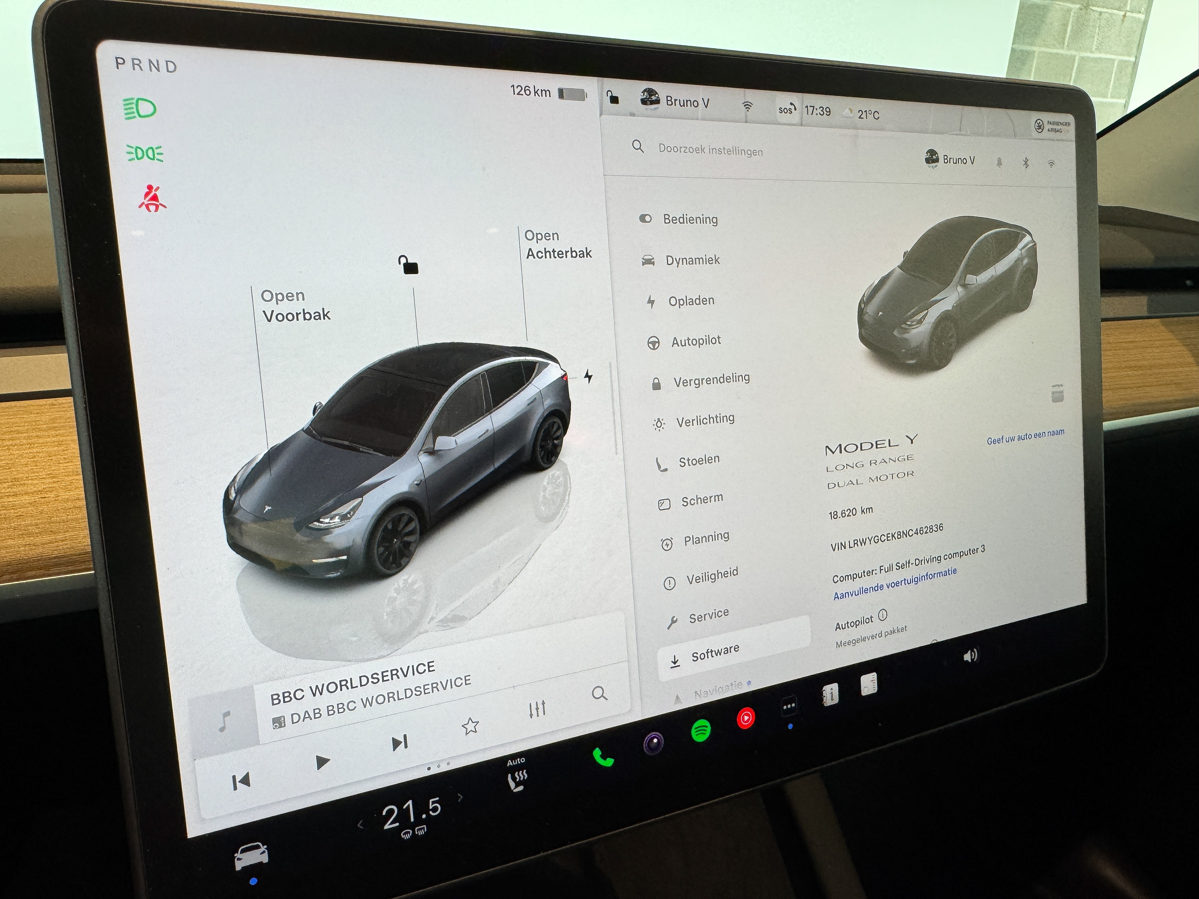Click Geef uw auto een naam link
Image resolution: width=1199 pixels, height=899 pixels.
tap(1025, 436)
